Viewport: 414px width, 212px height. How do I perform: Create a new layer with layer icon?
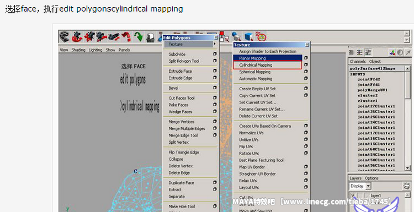coord(407,186)
